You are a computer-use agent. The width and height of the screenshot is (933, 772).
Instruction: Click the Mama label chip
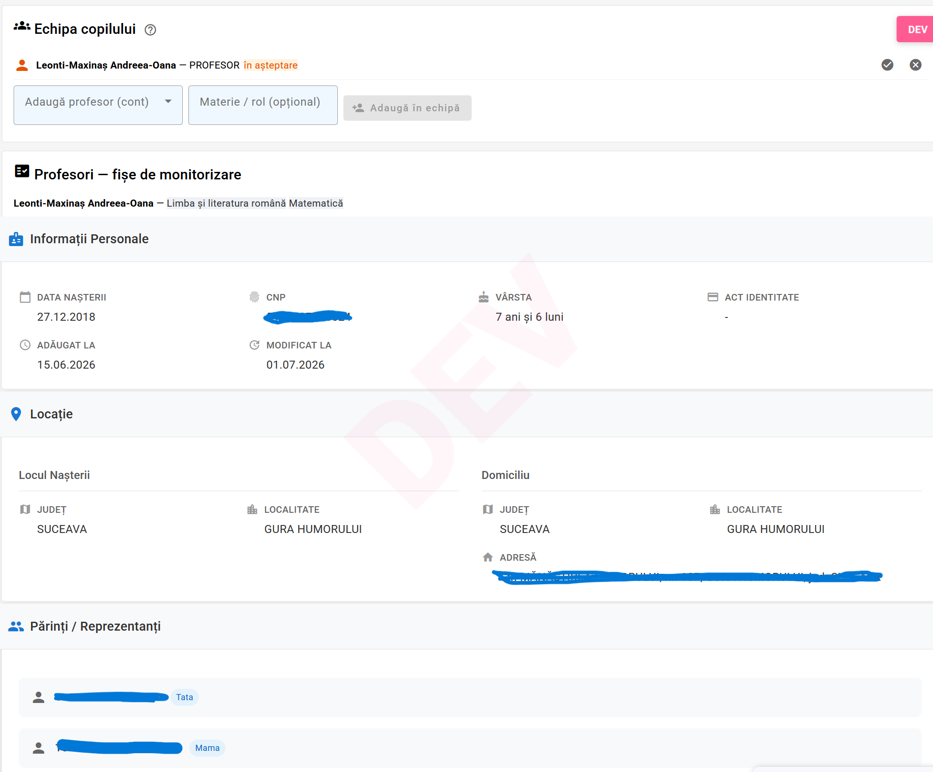pyautogui.click(x=207, y=748)
